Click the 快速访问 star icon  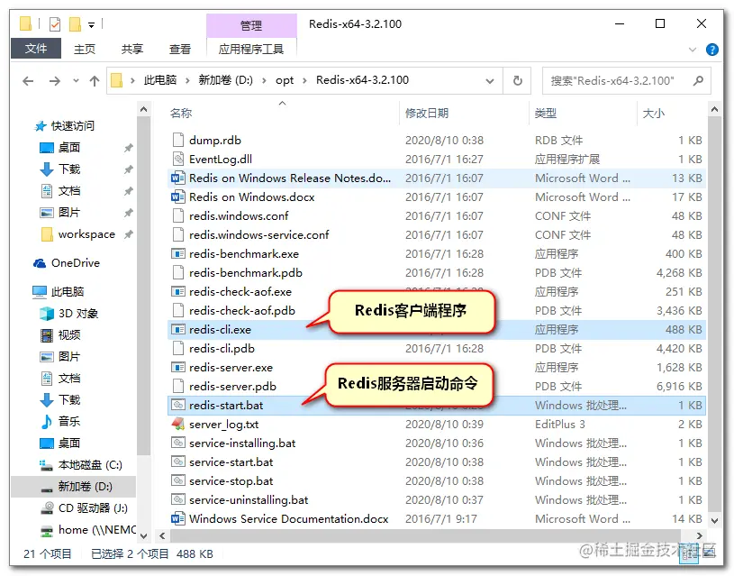pos(41,126)
